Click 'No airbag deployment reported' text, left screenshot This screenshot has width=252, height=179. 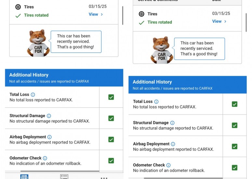(x=50, y=143)
